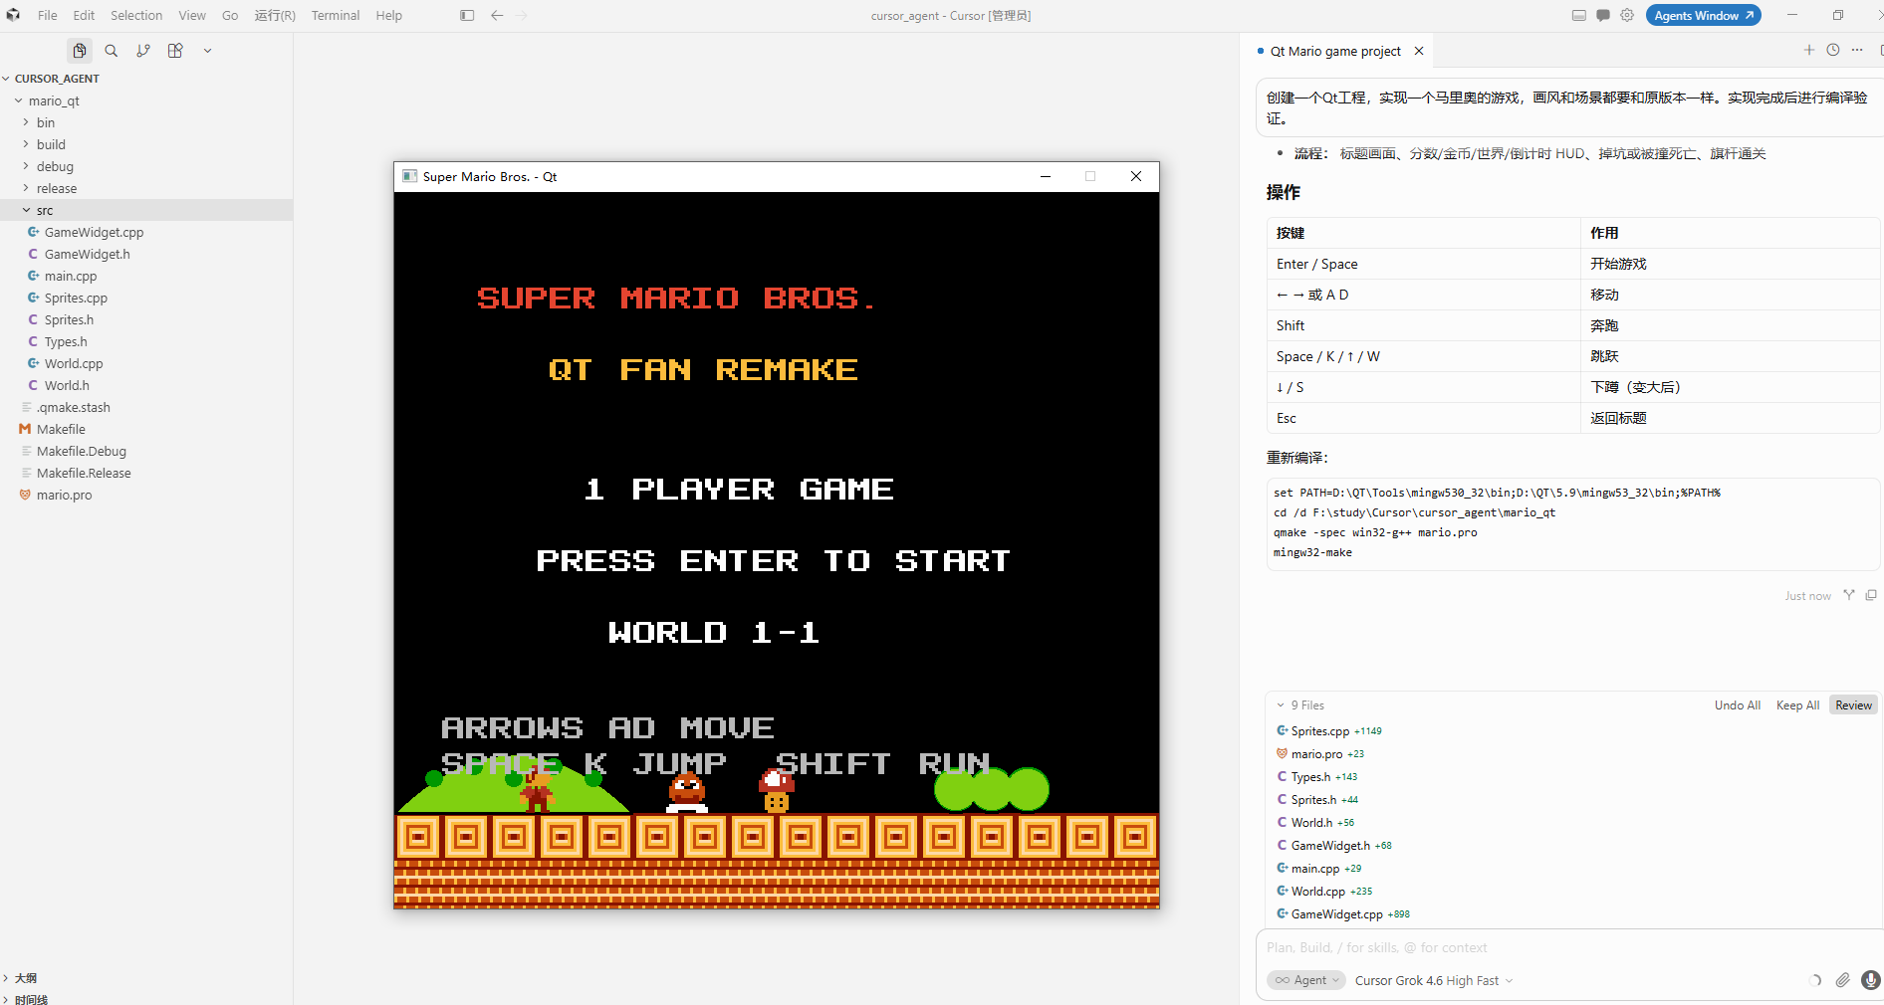Open the 运行(R) menu

pyautogui.click(x=275, y=15)
